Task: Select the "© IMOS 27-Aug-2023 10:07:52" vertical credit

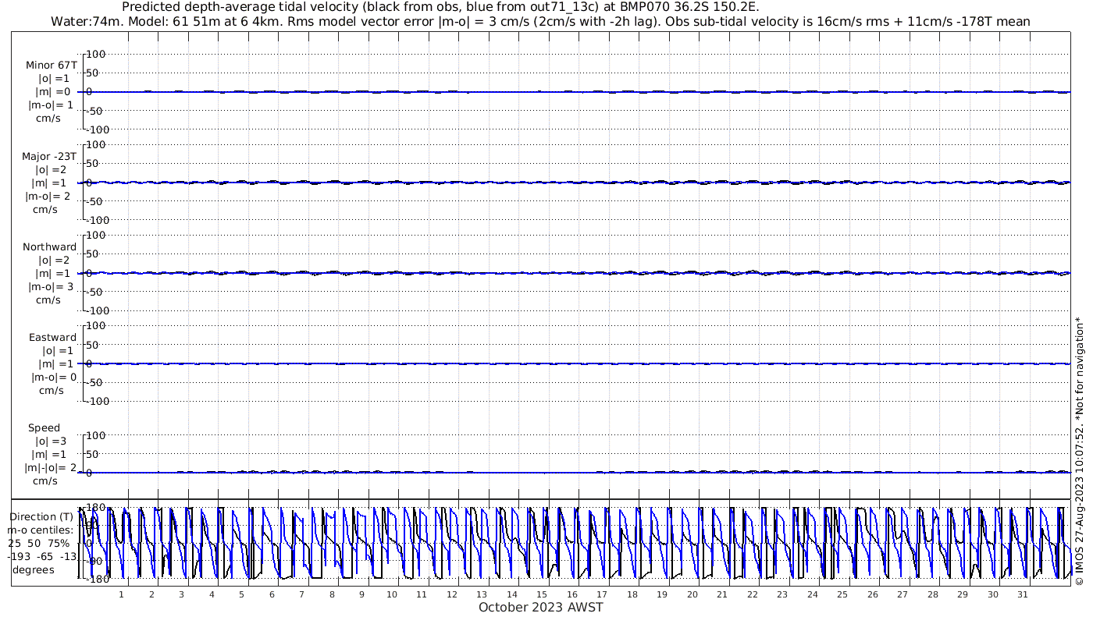Action: point(1079,507)
